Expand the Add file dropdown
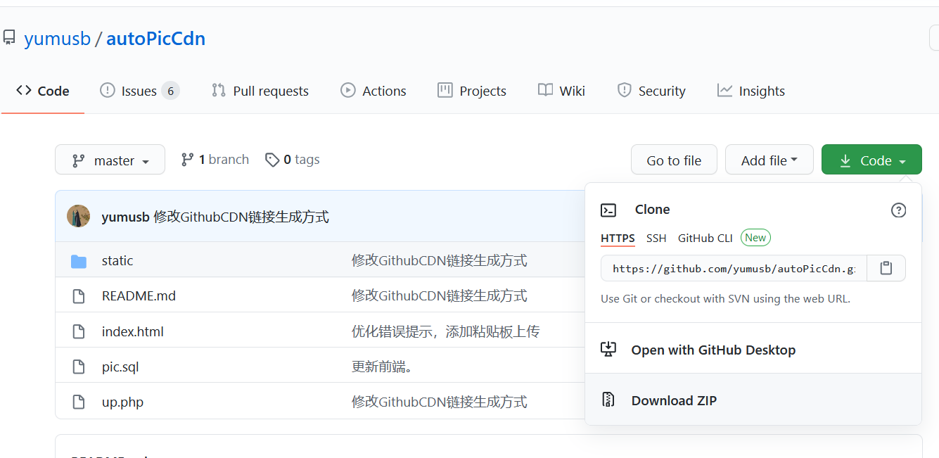The width and height of the screenshot is (939, 458). (769, 160)
